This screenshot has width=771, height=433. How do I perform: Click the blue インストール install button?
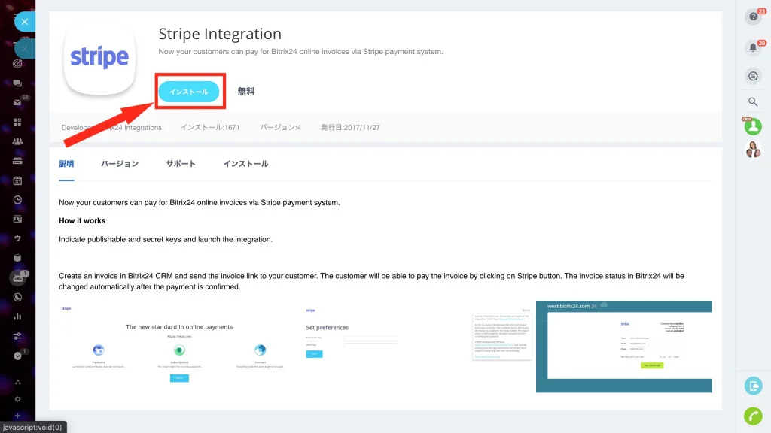188,92
